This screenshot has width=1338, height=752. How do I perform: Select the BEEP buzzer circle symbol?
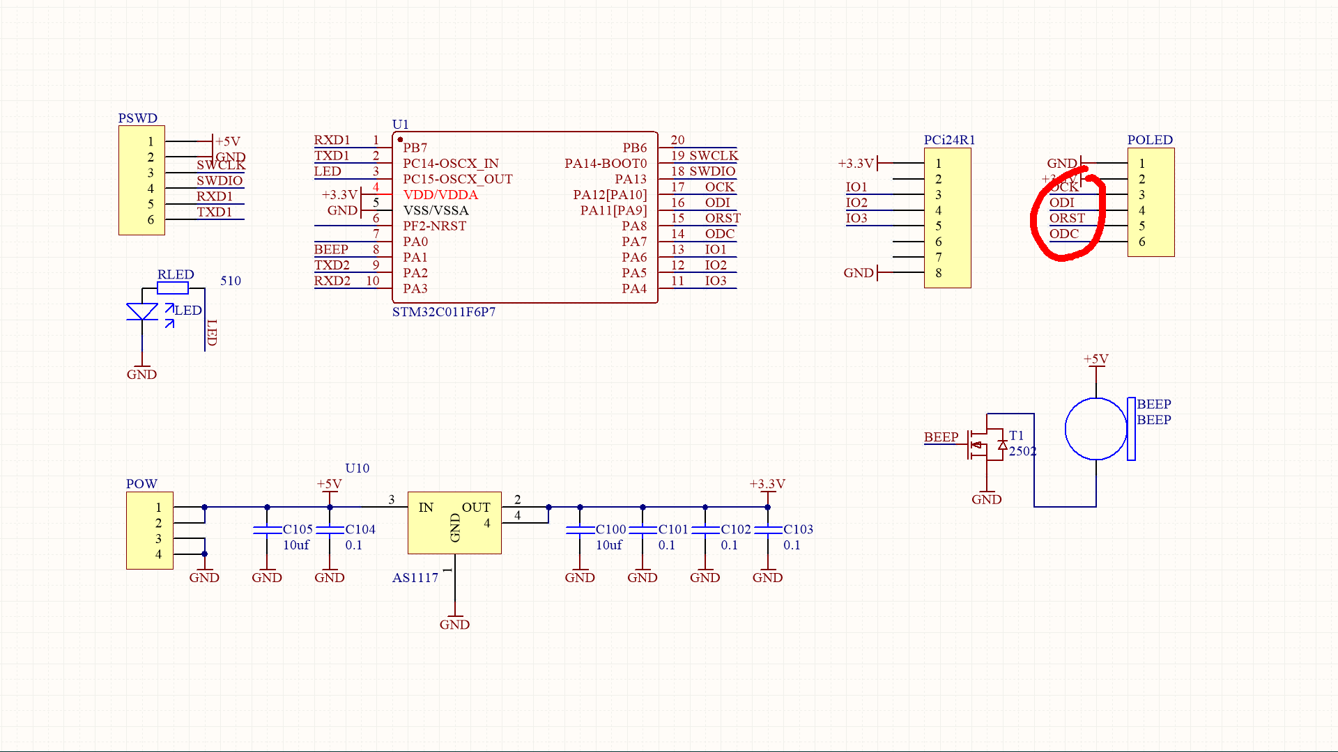(1095, 429)
